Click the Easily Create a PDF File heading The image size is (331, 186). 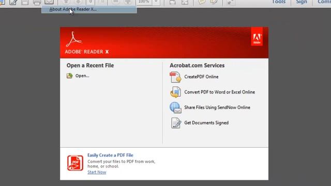110,155
